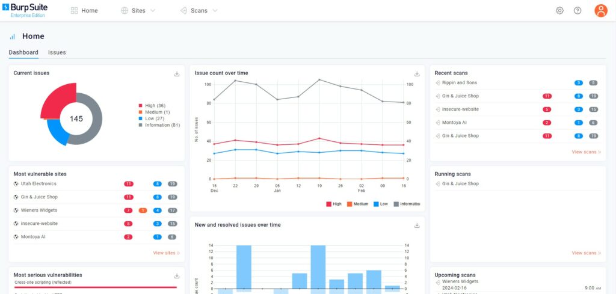Click scan icon beside upcoming Wieners Widgets
The image size is (616, 294).
(x=438, y=282)
